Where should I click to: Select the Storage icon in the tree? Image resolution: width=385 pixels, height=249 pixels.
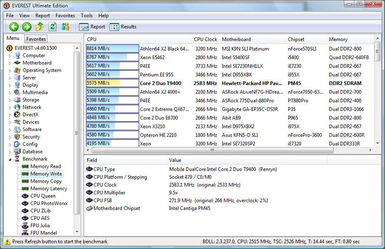pyautogui.click(x=17, y=100)
